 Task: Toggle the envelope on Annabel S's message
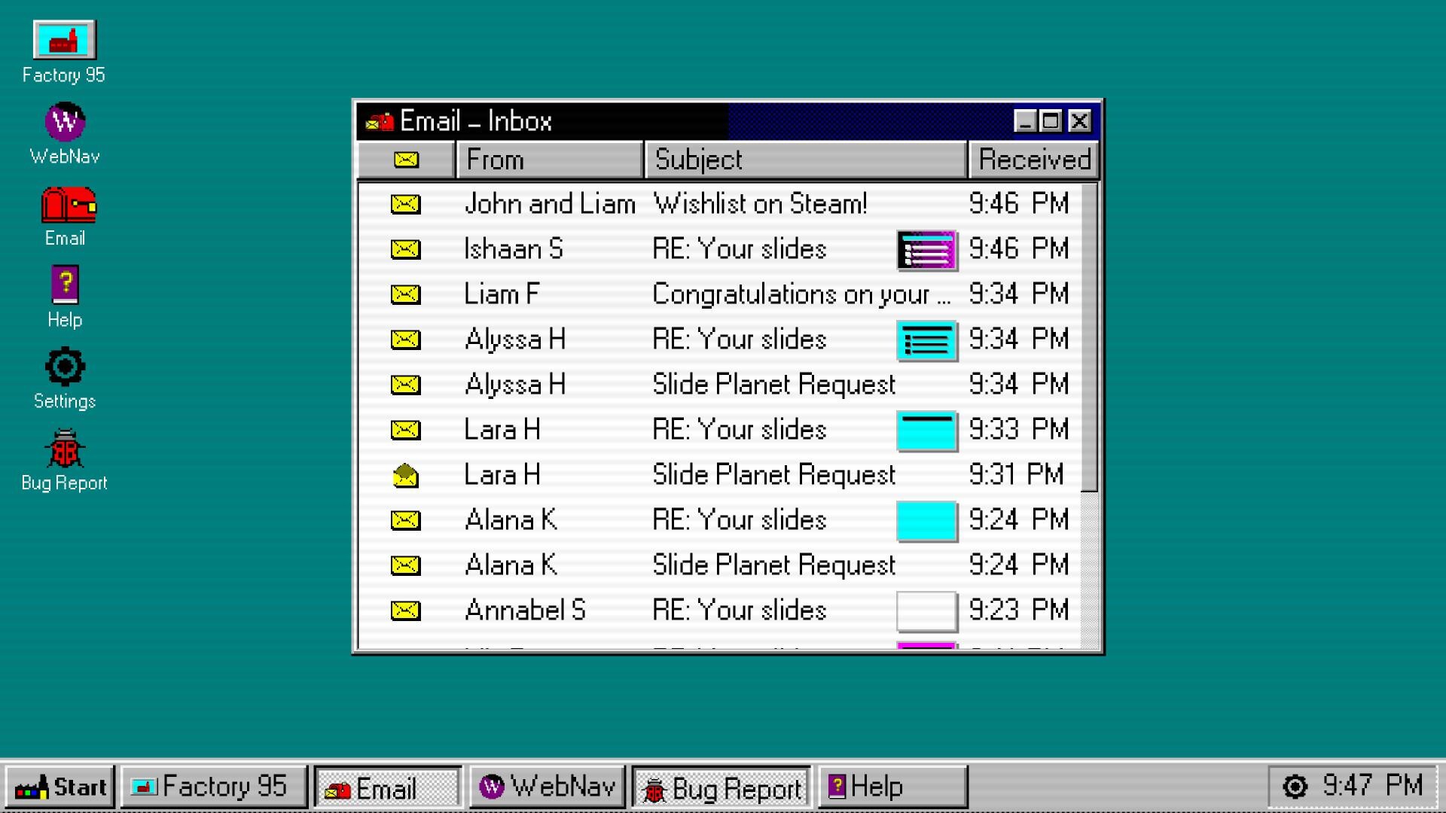click(x=404, y=610)
